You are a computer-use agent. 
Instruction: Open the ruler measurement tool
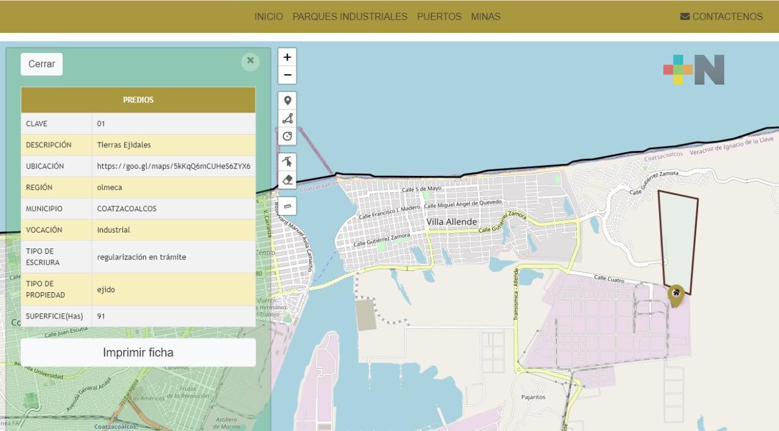287,206
